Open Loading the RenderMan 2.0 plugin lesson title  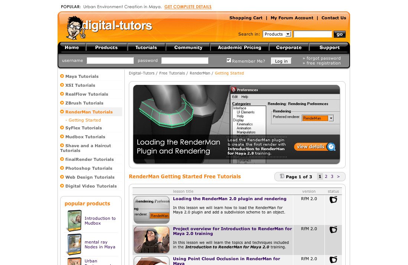pos(229,199)
